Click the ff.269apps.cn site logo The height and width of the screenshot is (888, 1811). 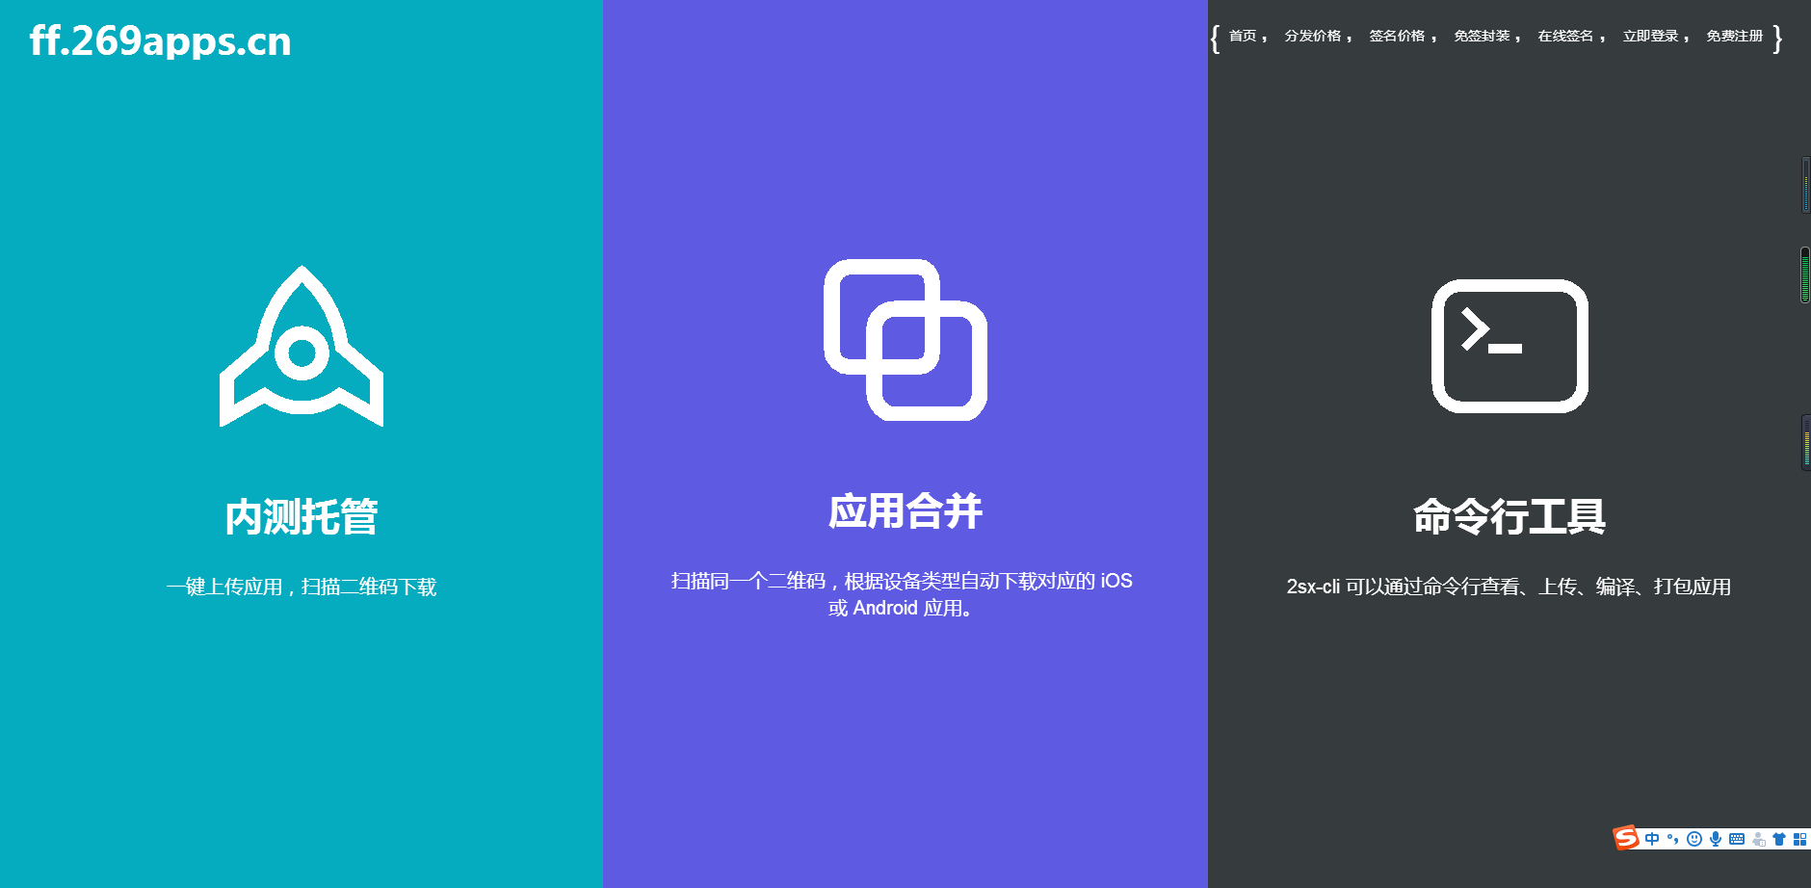[x=160, y=41]
